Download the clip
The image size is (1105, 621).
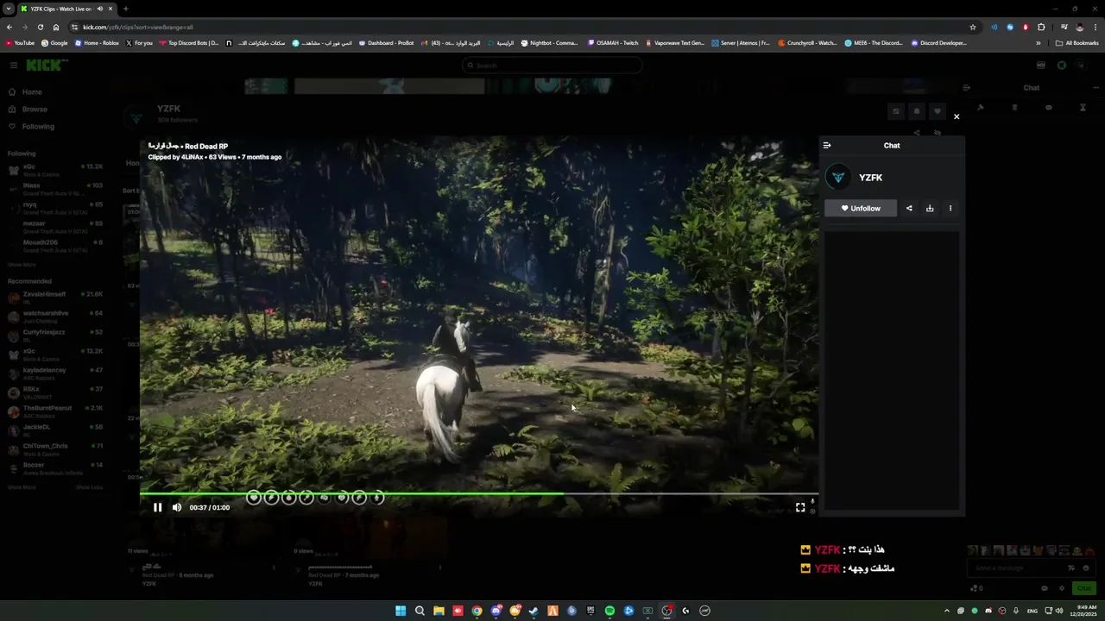[x=930, y=208]
